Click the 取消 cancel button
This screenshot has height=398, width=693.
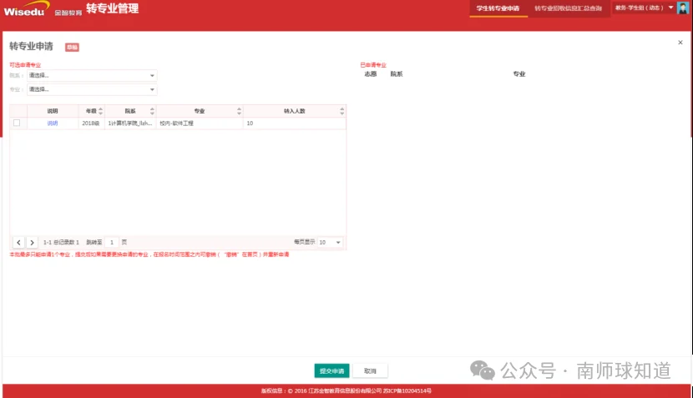tap(371, 370)
